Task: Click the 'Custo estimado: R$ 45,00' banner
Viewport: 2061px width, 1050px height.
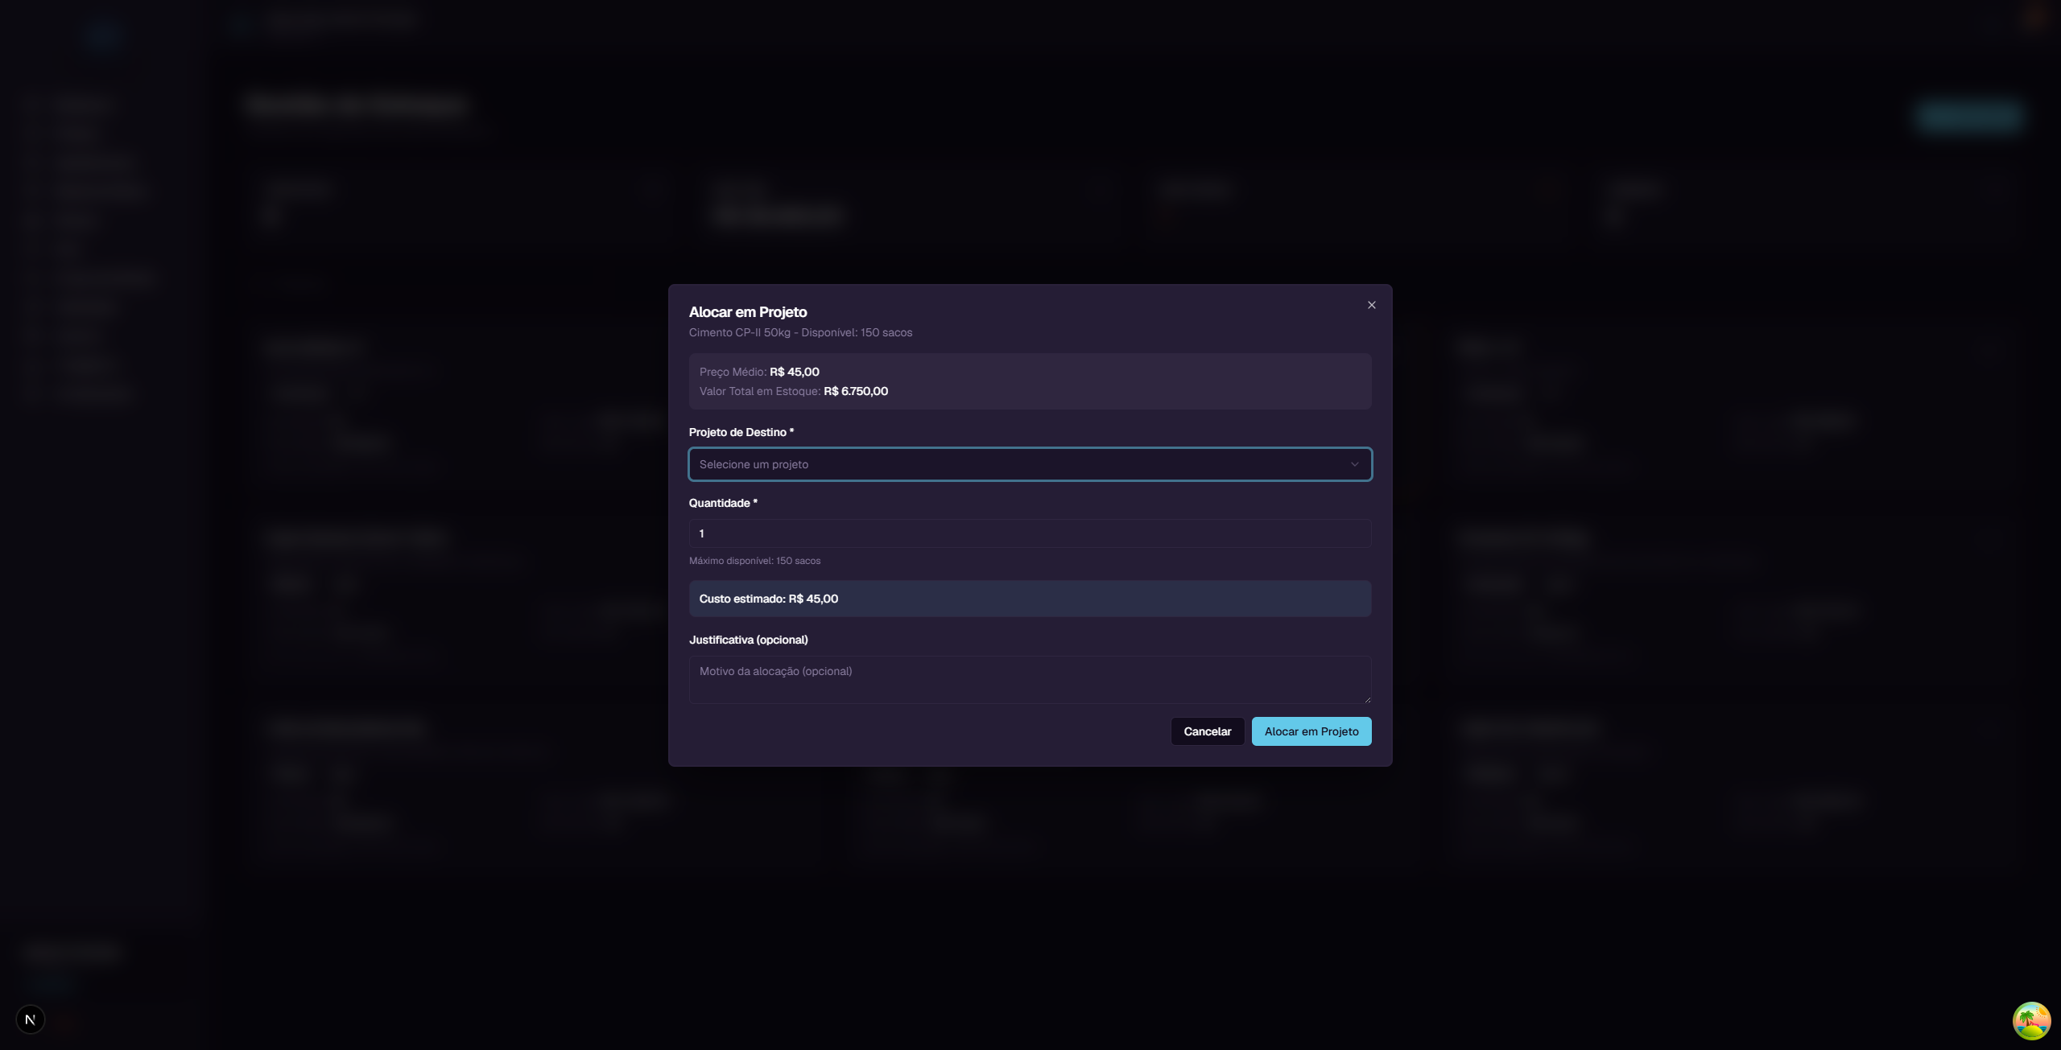Action: 1030,598
